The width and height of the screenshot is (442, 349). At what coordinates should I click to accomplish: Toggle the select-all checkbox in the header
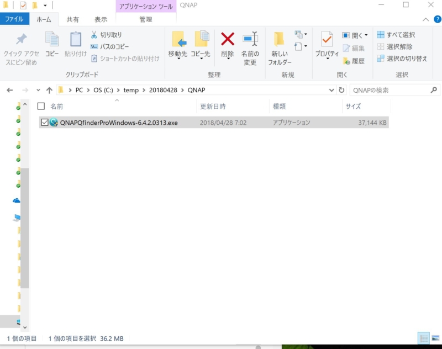(41, 106)
